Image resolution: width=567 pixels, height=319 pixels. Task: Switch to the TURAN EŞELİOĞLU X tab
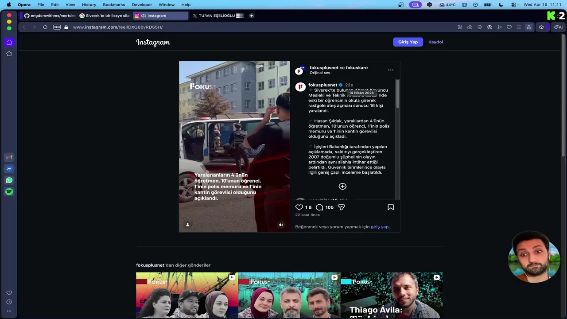[218, 16]
